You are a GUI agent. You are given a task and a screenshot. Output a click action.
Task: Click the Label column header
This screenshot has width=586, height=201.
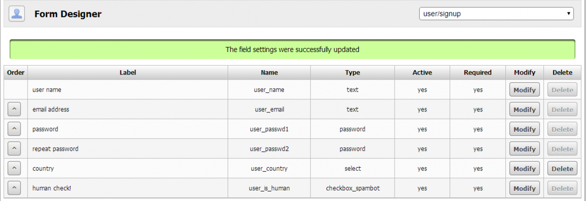pos(128,72)
